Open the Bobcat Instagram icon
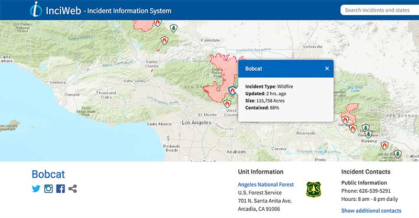The height and width of the screenshot is (218, 419). click(48, 189)
